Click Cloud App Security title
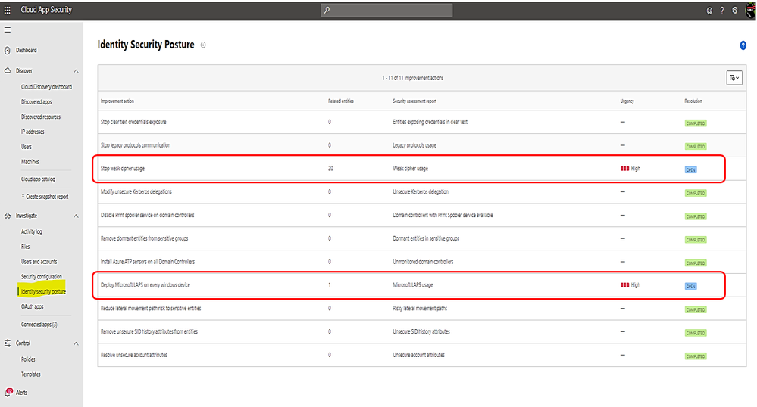The width and height of the screenshot is (757, 407). [x=46, y=10]
